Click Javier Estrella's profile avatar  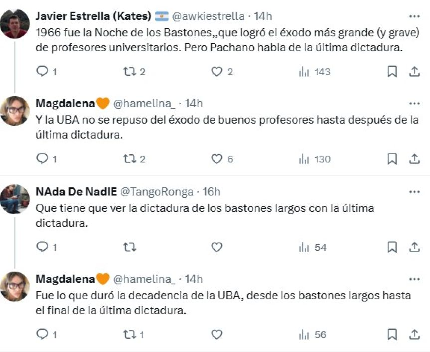click(14, 23)
